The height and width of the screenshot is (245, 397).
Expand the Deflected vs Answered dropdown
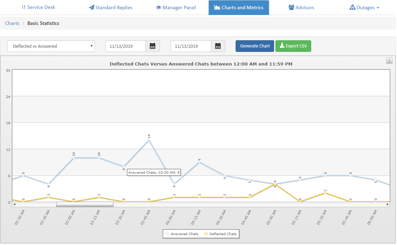click(51, 46)
